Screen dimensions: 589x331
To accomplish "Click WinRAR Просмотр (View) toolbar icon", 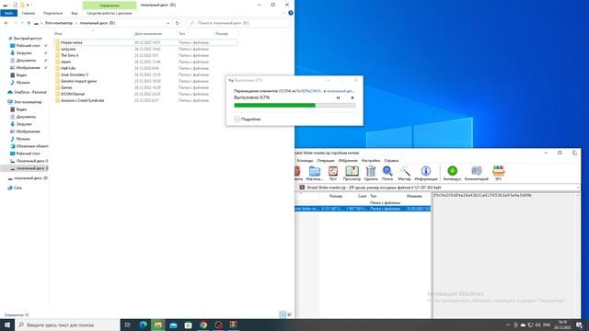I will tap(352, 174).
